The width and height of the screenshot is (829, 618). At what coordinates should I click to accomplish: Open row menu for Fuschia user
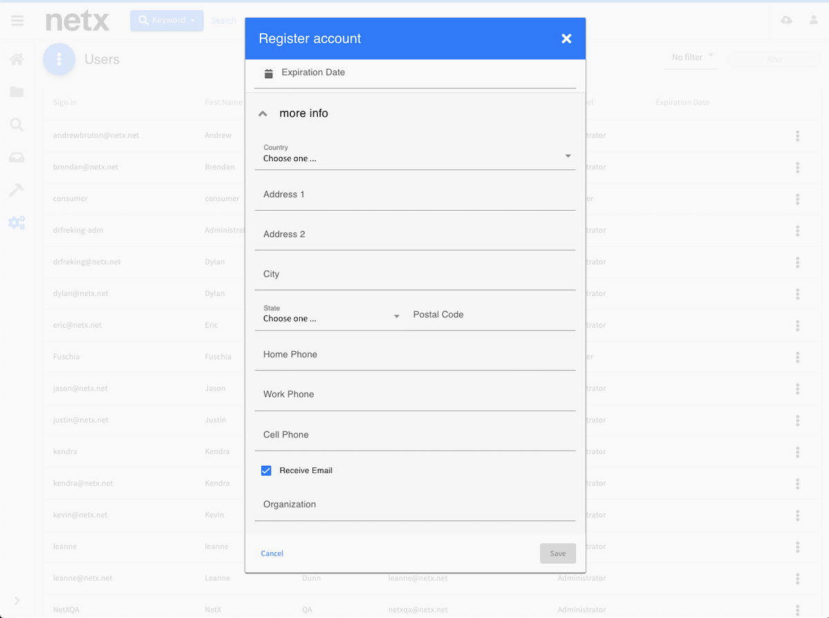coord(797,357)
